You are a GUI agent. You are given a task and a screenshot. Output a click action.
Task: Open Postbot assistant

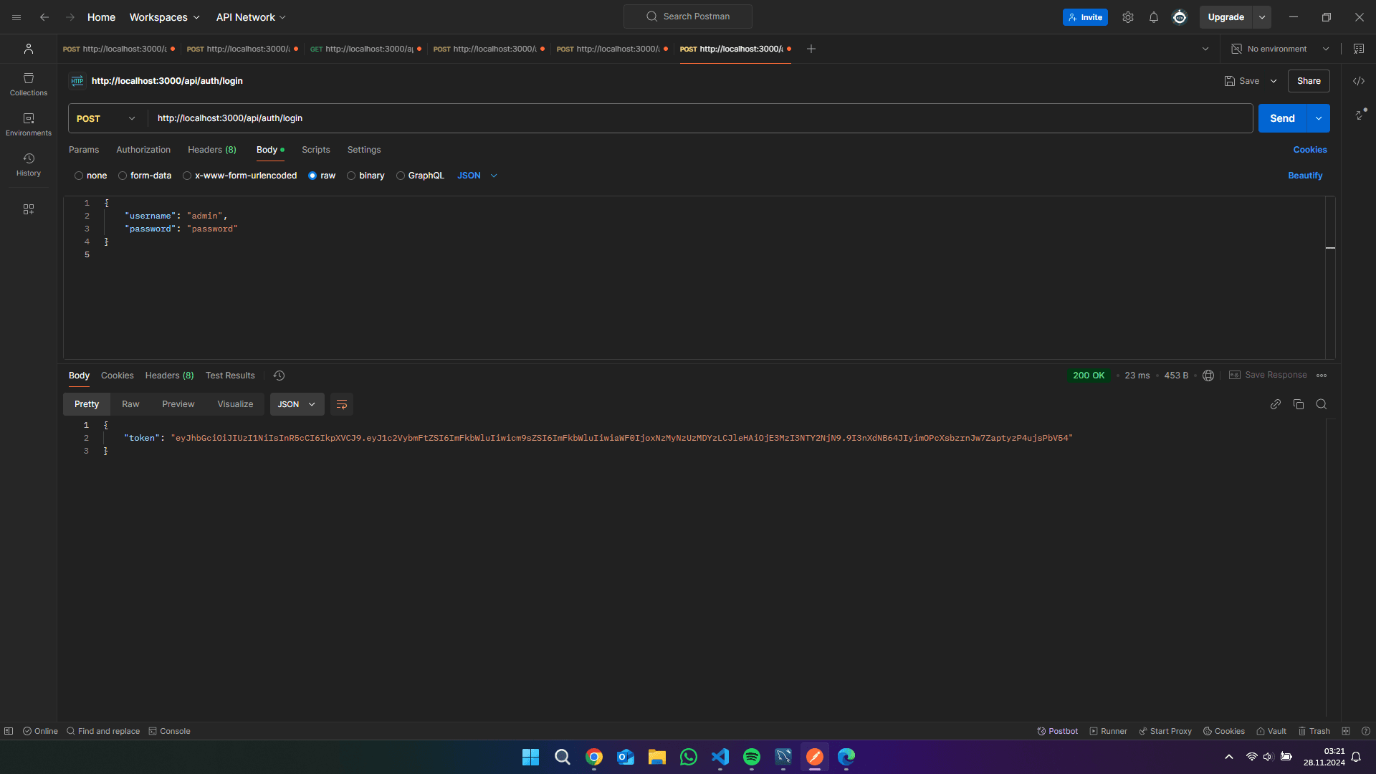pos(1056,731)
